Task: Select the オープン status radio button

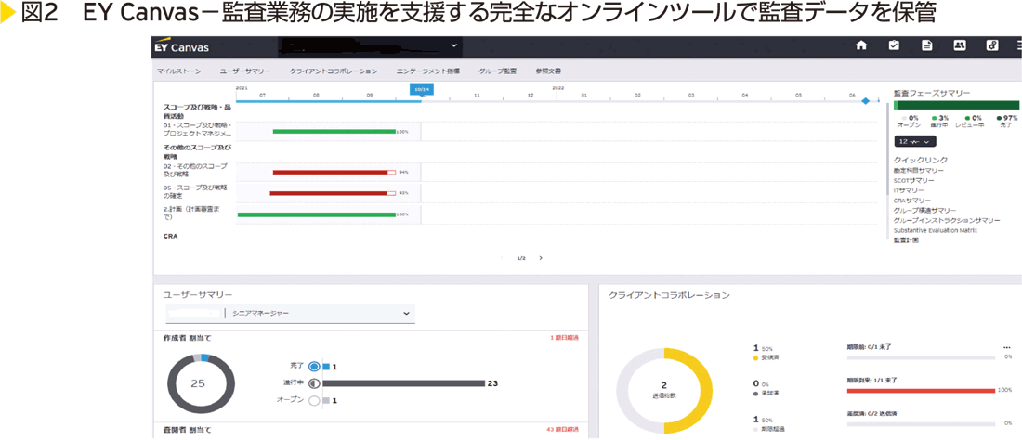Action: coord(314,400)
